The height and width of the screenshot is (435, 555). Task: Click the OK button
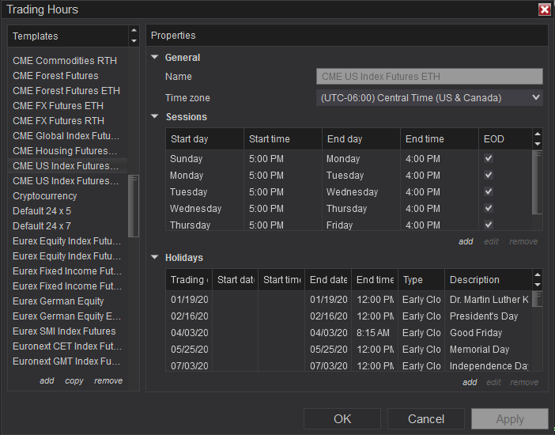pyautogui.click(x=342, y=419)
